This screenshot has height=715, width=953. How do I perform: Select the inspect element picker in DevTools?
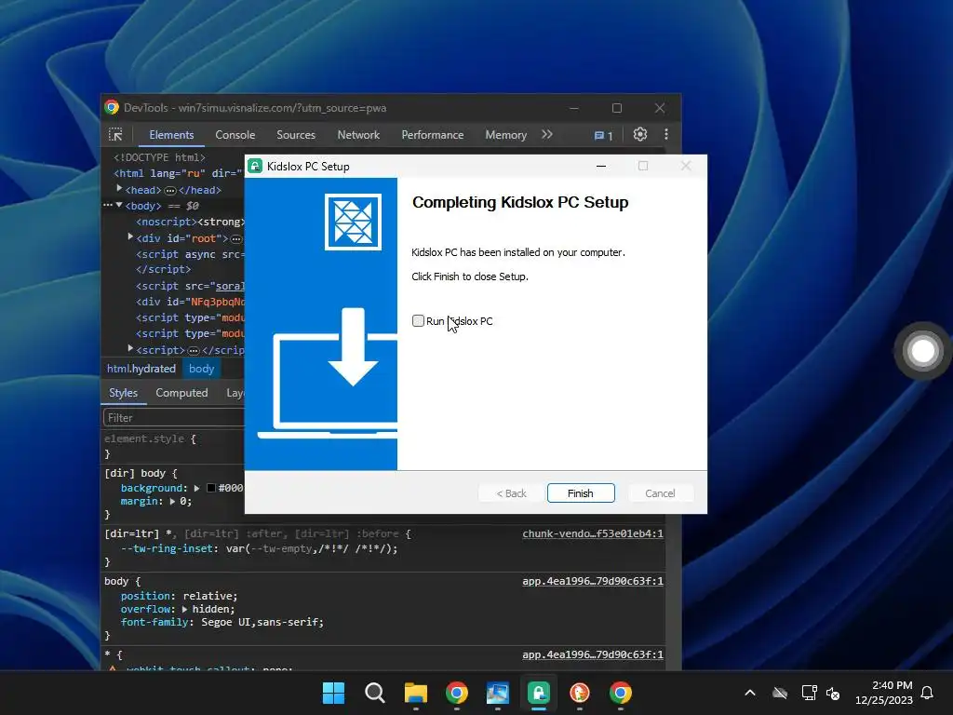click(115, 134)
